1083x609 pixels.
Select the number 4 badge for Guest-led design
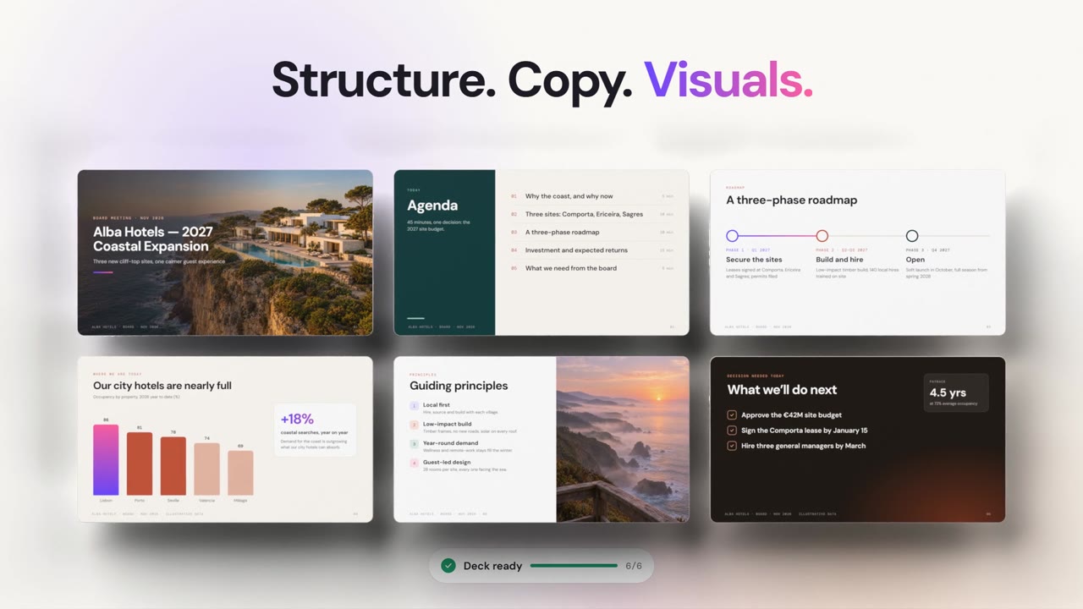414,464
